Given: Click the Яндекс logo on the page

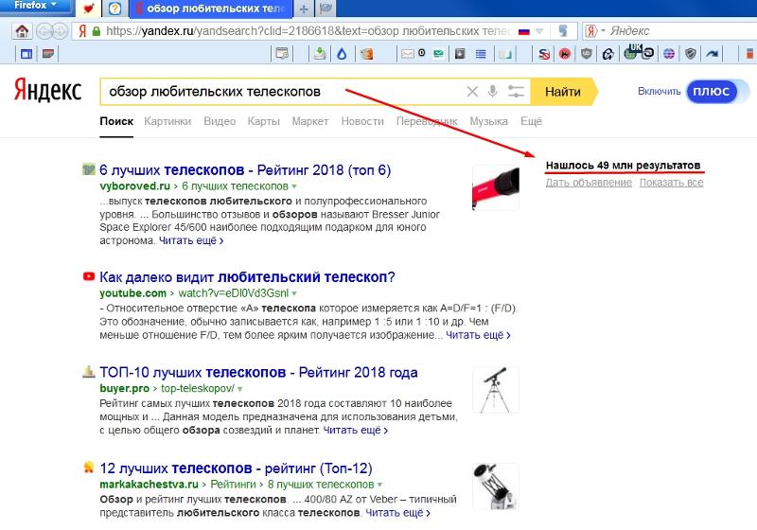Looking at the screenshot, I should [x=48, y=90].
